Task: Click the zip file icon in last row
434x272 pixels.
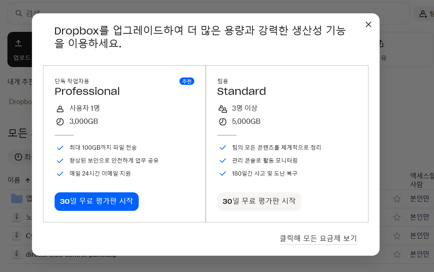Action: (x=17, y=254)
